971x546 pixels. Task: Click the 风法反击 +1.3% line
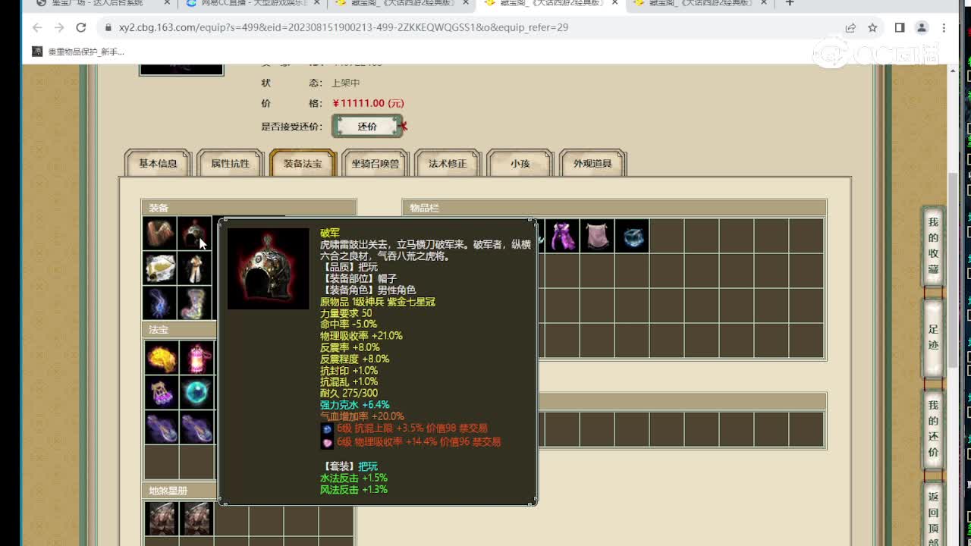[354, 490]
